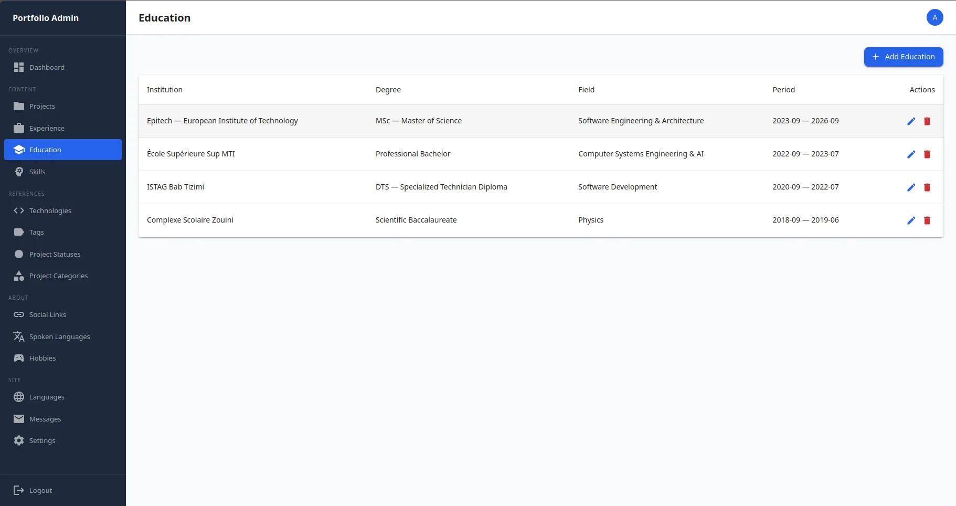The height and width of the screenshot is (506, 956).
Task: Edit the École Supérieure Sup MTI entry
Action: [911, 154]
